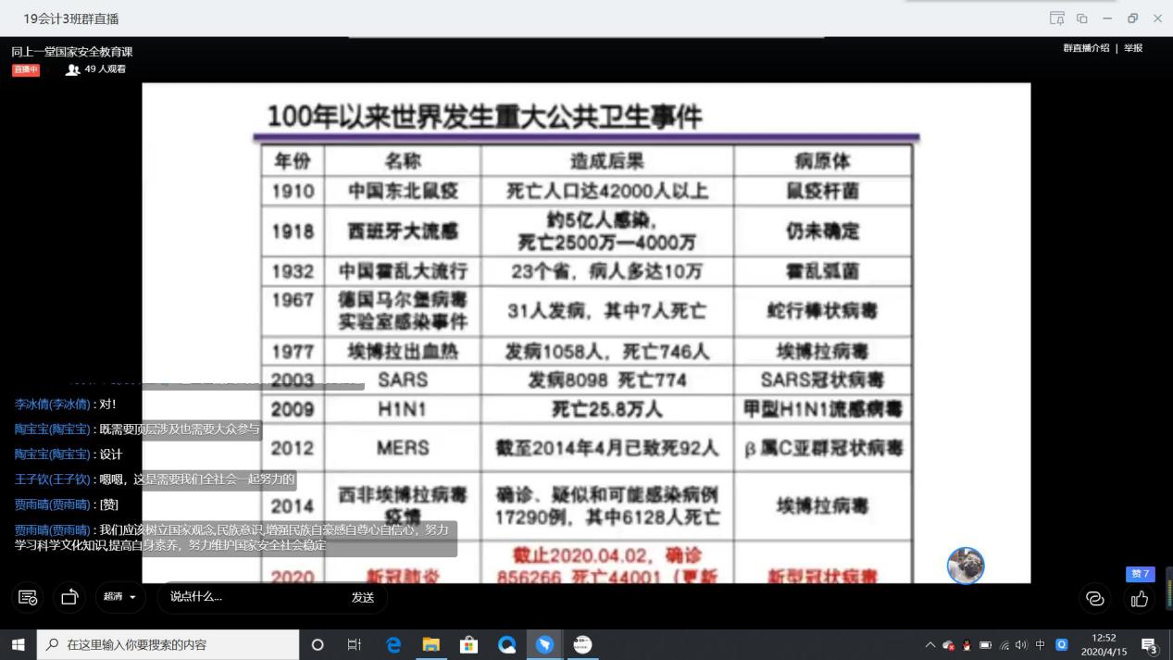
Task: Open the 群直播介绍 link
Action: coord(1085,48)
